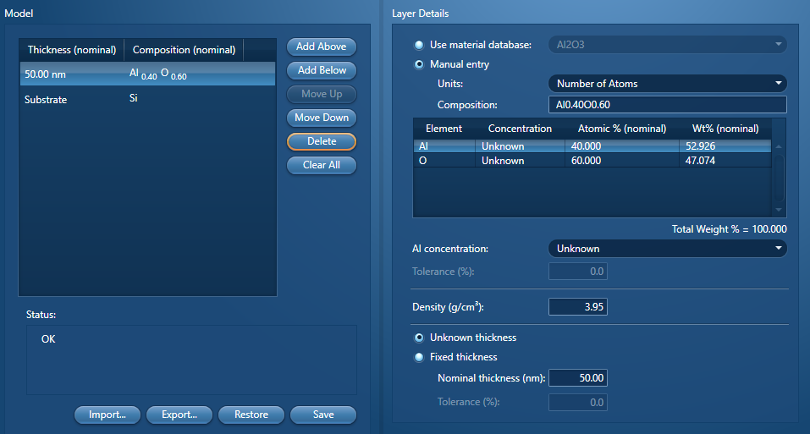Click the Composition text field

pos(667,105)
